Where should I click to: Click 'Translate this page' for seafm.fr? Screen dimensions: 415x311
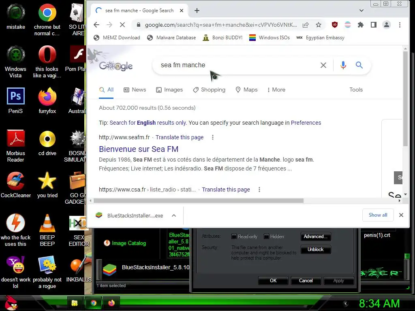pyautogui.click(x=180, y=137)
